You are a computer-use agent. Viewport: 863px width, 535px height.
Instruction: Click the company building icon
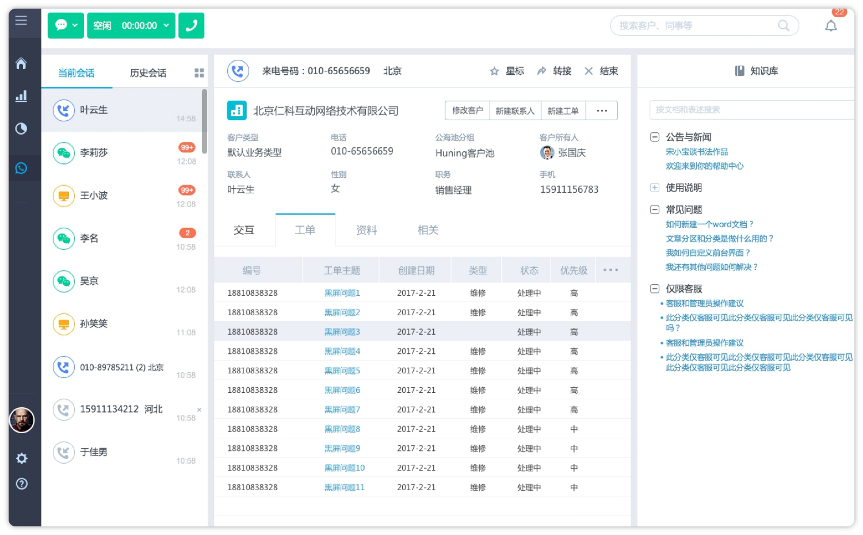[237, 110]
